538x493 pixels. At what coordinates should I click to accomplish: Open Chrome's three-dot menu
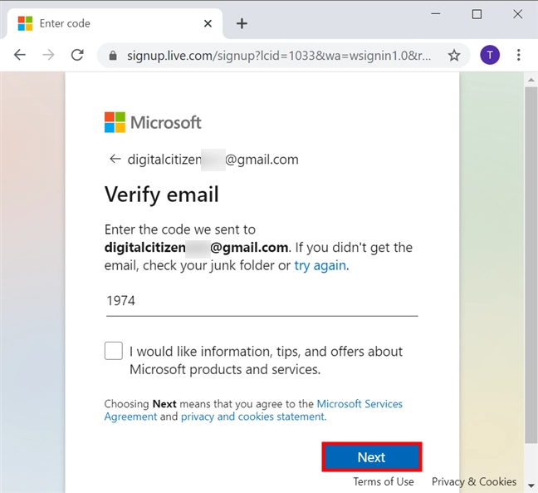(519, 55)
